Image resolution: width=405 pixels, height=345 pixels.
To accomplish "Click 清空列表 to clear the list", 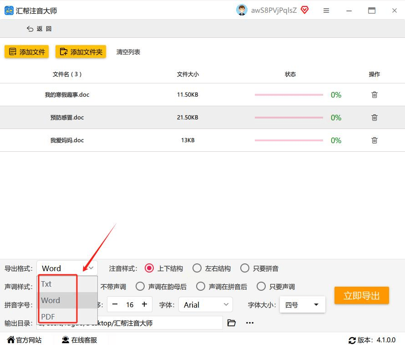I will (128, 52).
